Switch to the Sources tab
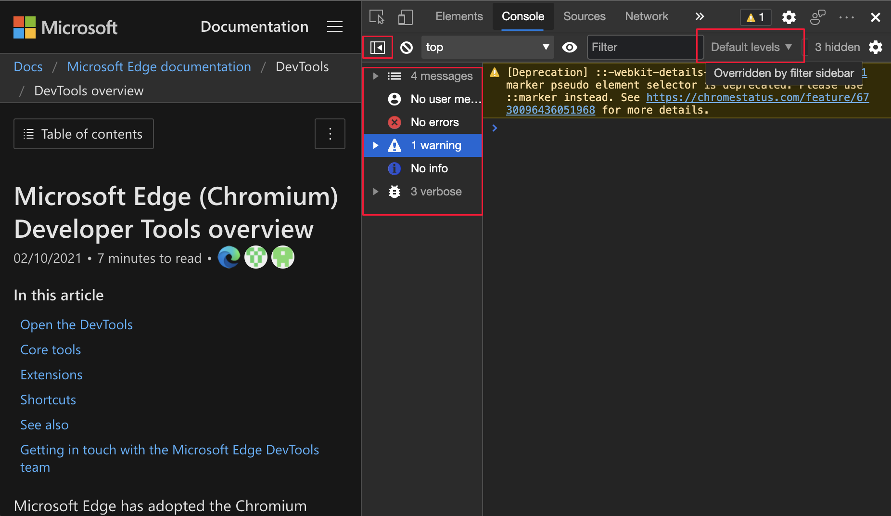 584,16
